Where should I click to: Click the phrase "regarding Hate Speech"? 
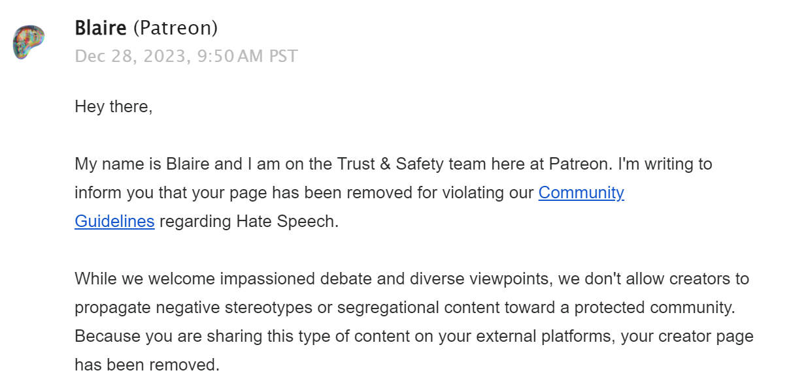(248, 222)
